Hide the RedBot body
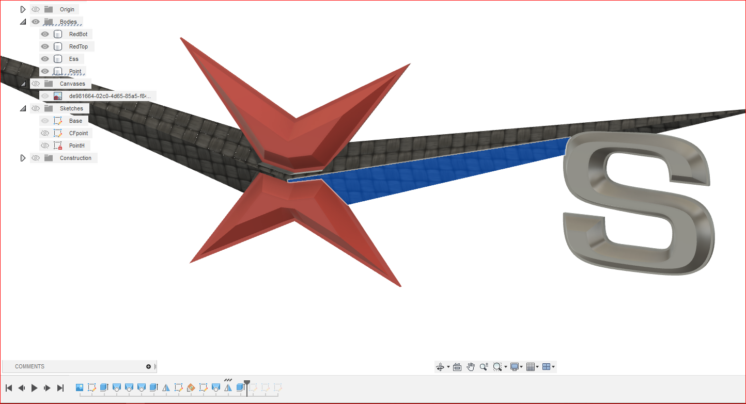746x404 pixels. click(45, 34)
